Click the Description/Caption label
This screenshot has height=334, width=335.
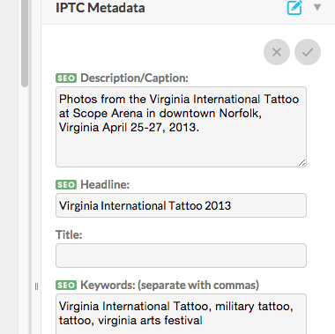tap(134, 78)
